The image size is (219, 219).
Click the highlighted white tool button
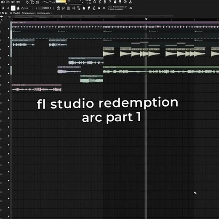(x=13, y=8)
